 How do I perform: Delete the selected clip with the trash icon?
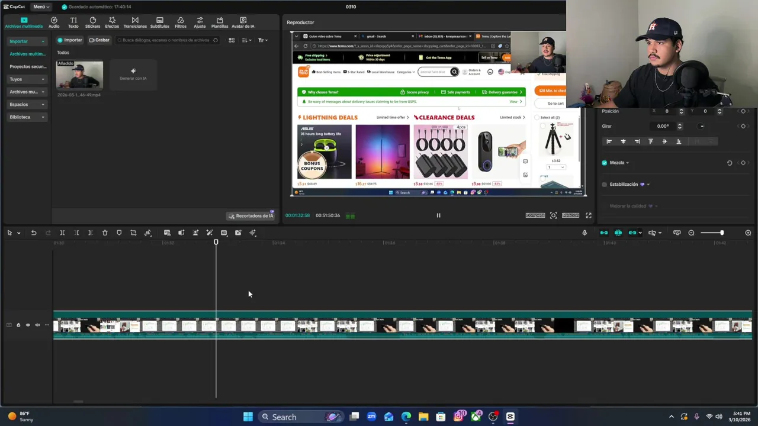pyautogui.click(x=105, y=233)
